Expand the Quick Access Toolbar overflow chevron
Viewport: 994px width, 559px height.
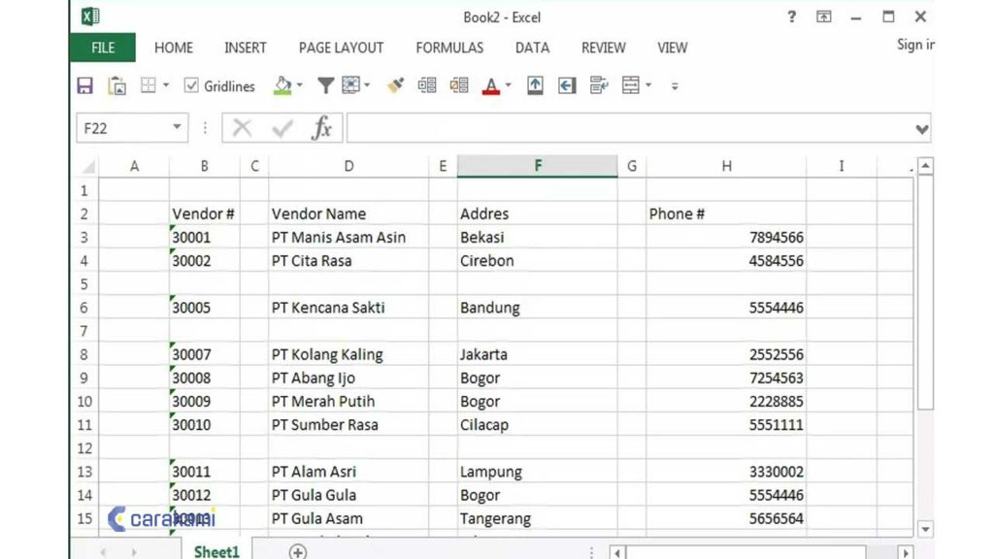coord(675,87)
